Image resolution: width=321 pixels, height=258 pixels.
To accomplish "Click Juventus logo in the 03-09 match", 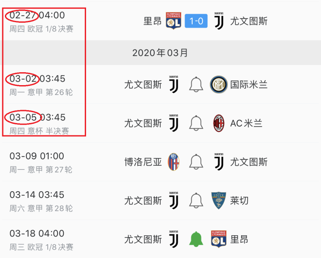I will (218, 162).
